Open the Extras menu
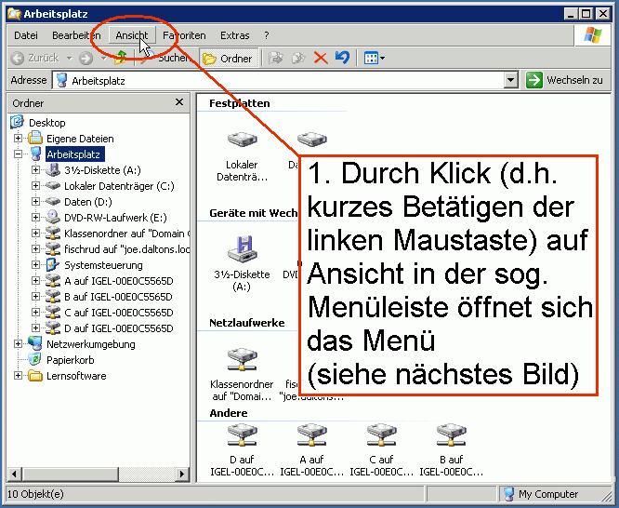Image resolution: width=619 pixels, height=508 pixels. pyautogui.click(x=235, y=35)
